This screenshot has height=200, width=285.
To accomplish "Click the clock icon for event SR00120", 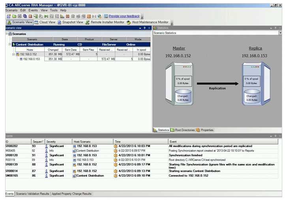I will [x=116, y=155].
